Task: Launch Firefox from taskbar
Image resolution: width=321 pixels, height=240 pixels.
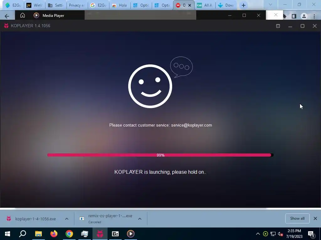Action: point(54,234)
